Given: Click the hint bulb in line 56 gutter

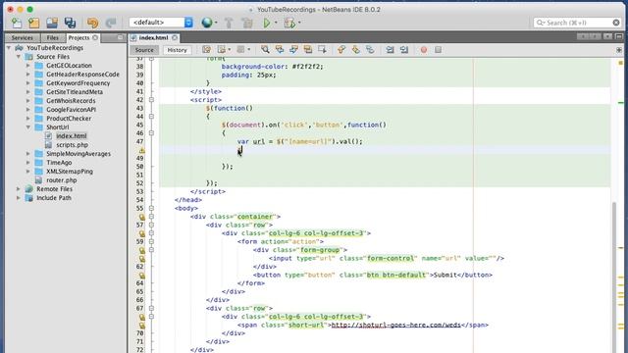Looking at the screenshot, I should coord(141,217).
